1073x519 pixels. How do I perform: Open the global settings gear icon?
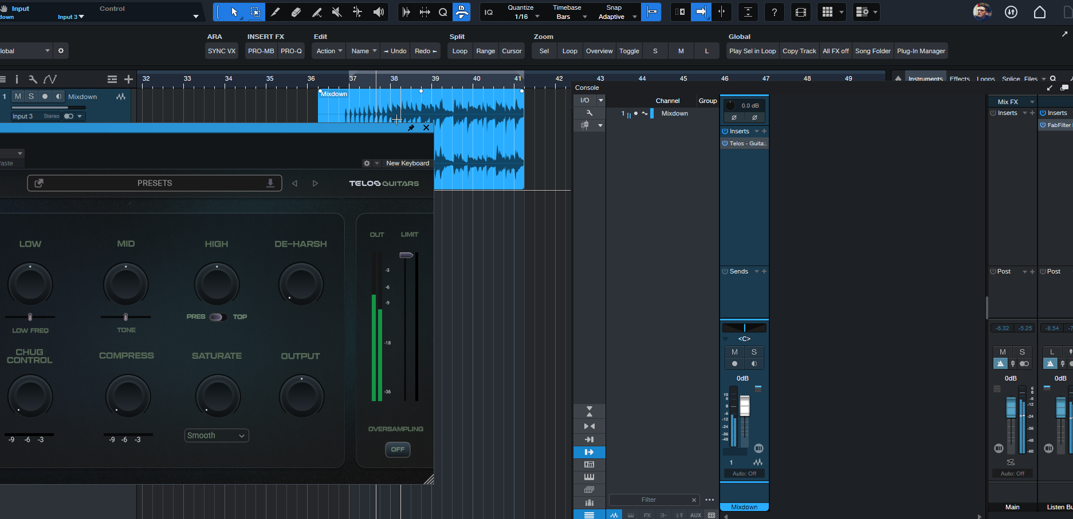coord(61,51)
